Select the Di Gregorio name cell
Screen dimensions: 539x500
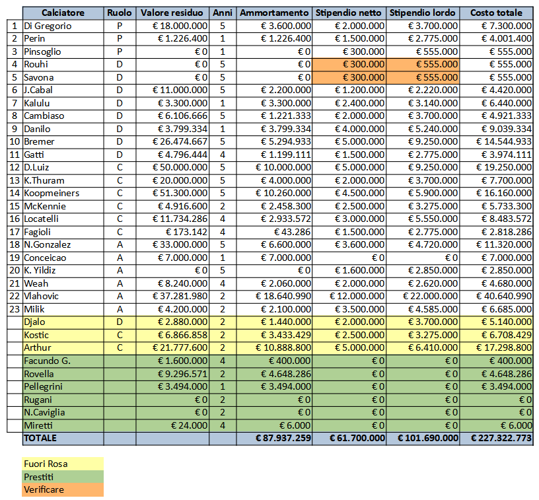(x=63, y=26)
